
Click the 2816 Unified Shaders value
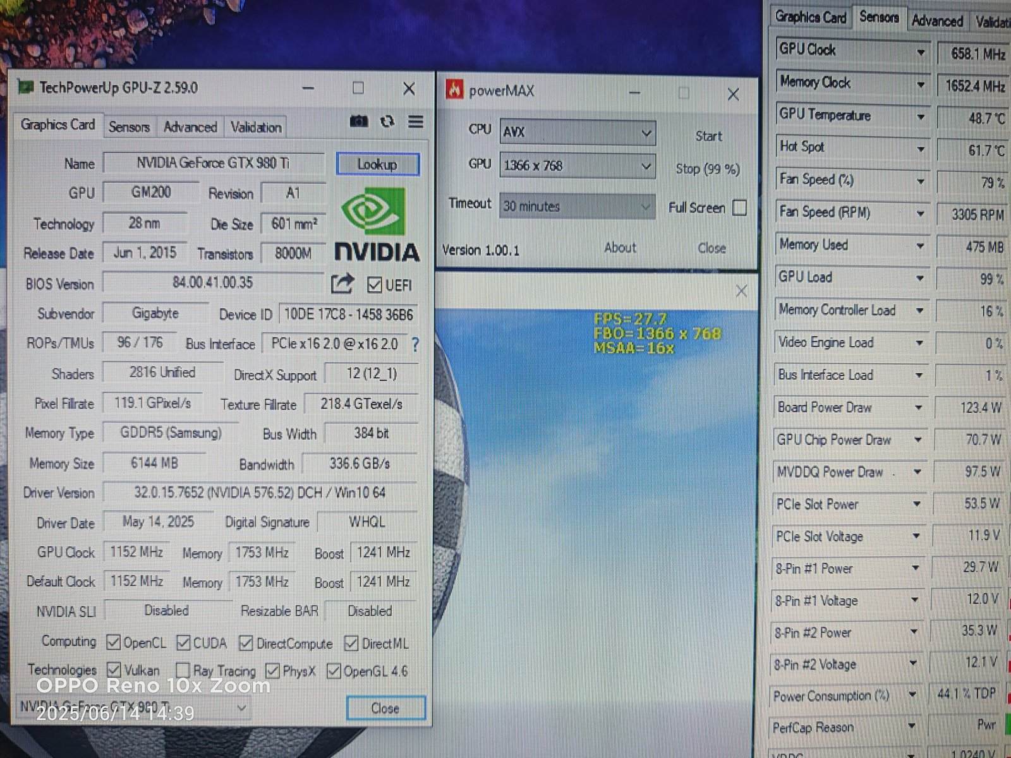[163, 372]
